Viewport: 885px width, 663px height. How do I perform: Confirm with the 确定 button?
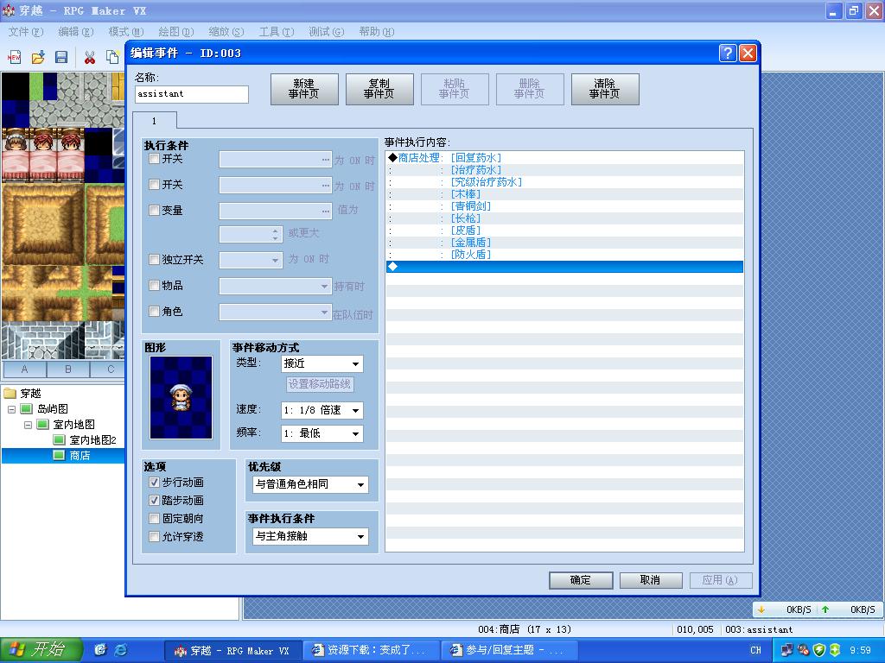coord(581,580)
